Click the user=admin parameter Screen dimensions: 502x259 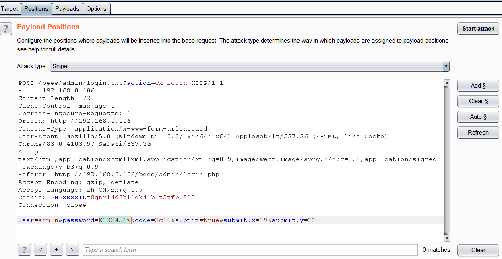[38, 220]
